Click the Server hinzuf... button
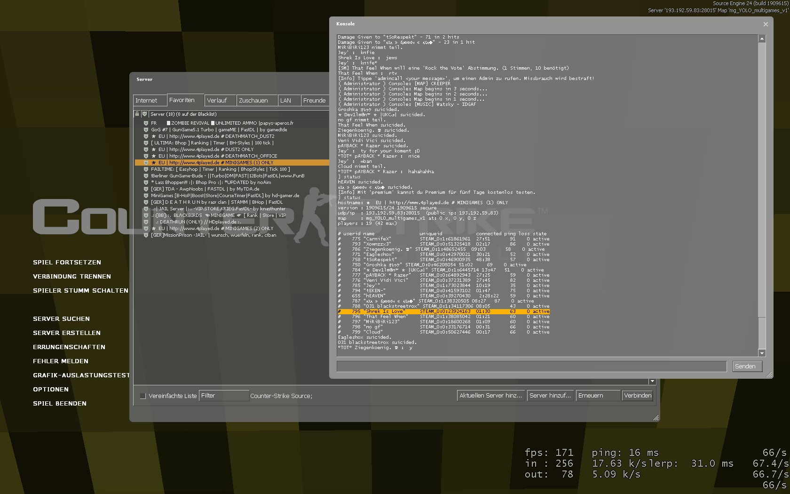This screenshot has width=790, height=494. tap(550, 396)
